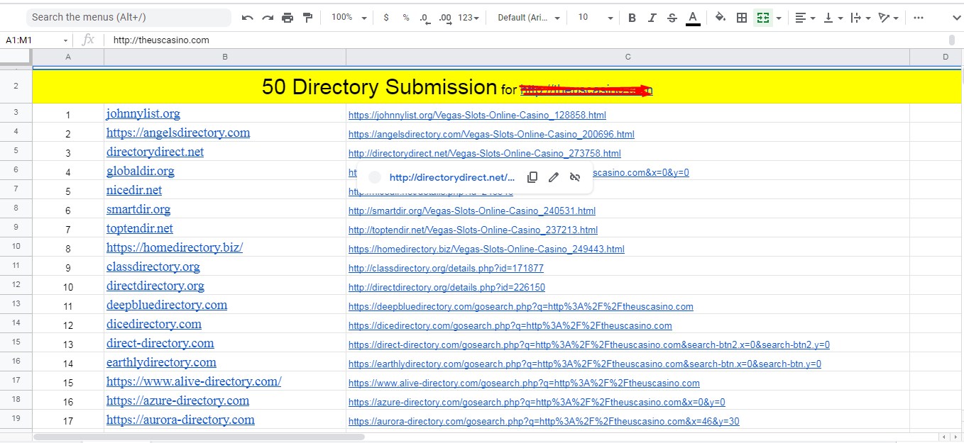Open the johnnylist.org link
Image resolution: width=964 pixels, height=443 pixels.
tap(143, 113)
